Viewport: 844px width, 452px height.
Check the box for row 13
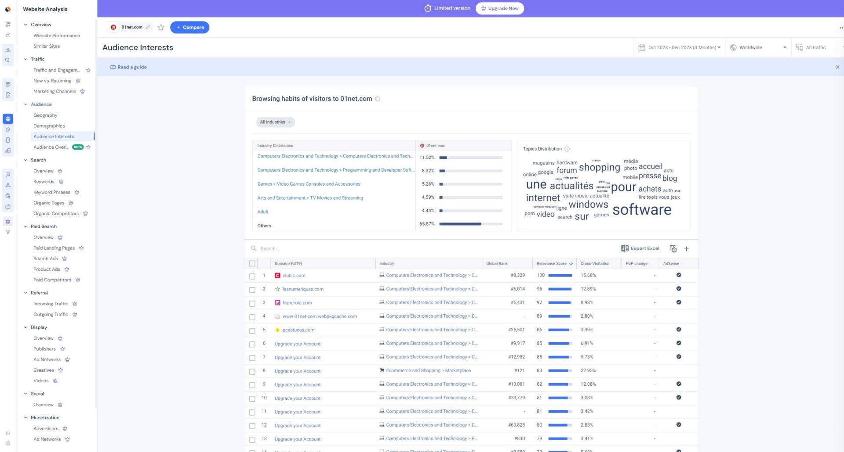point(252,440)
